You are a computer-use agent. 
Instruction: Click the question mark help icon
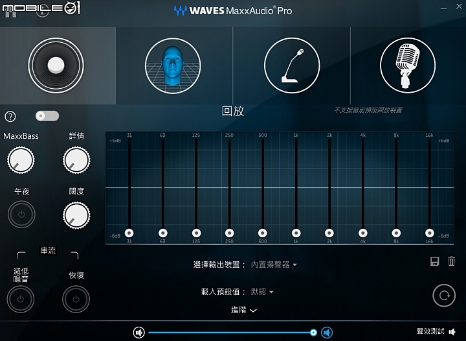click(10, 117)
